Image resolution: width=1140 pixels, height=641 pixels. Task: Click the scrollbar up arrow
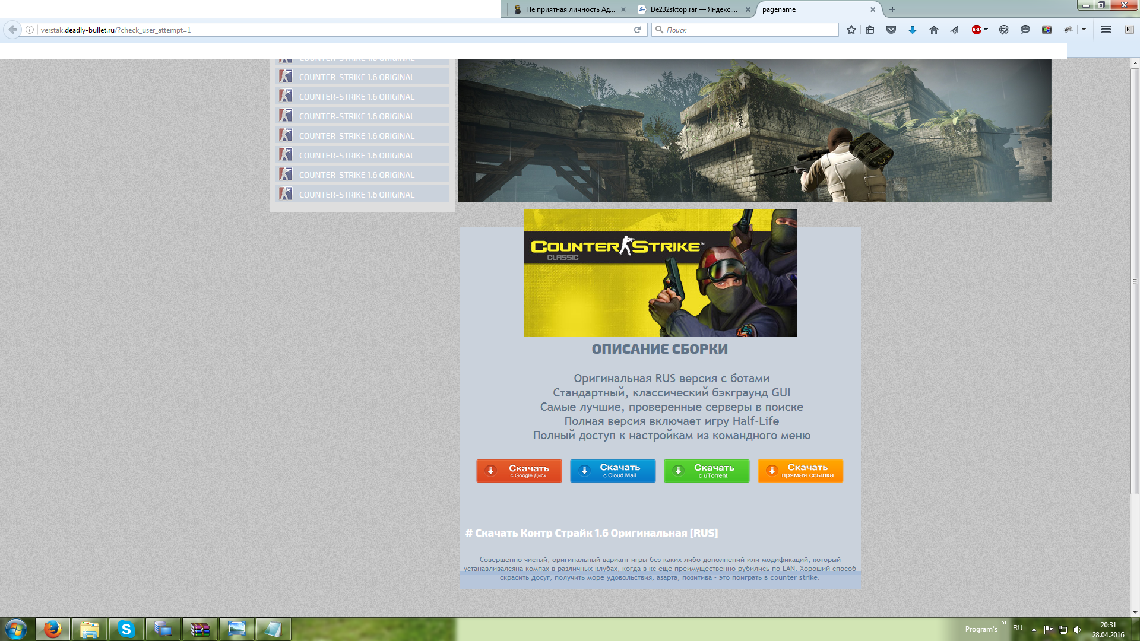click(x=1135, y=62)
